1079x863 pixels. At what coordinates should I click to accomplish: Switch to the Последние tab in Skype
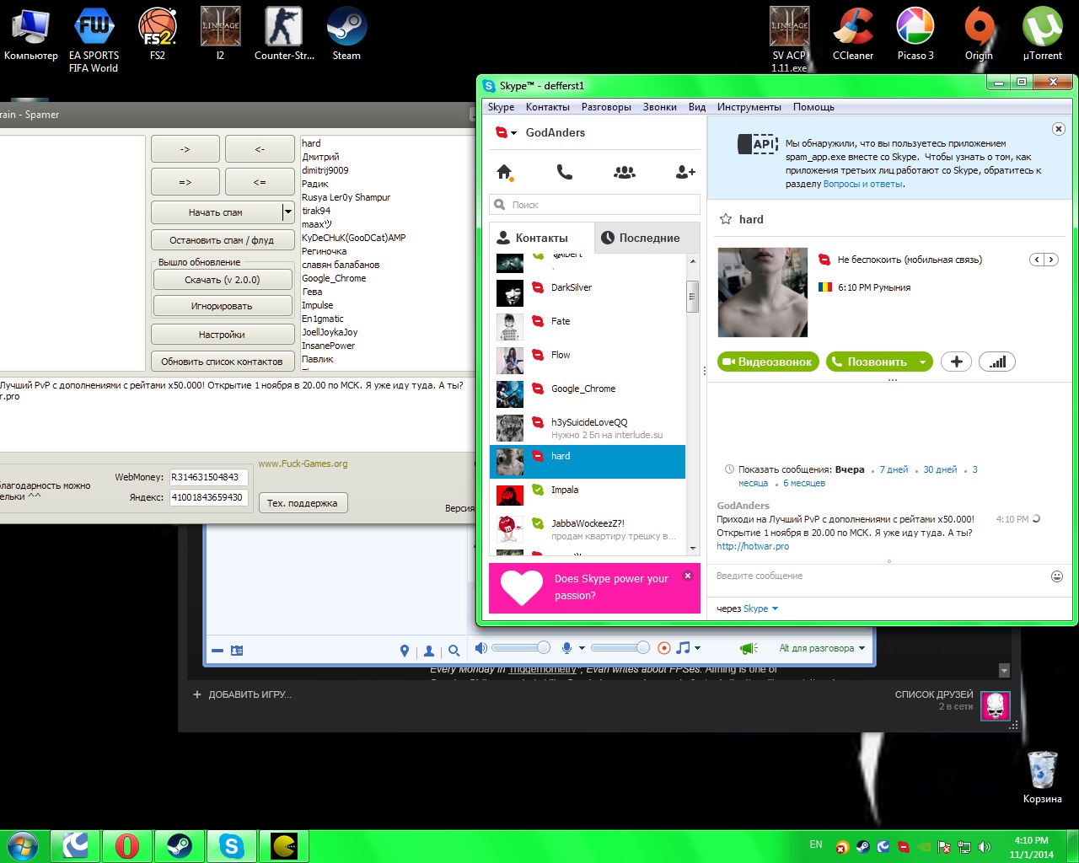point(647,238)
